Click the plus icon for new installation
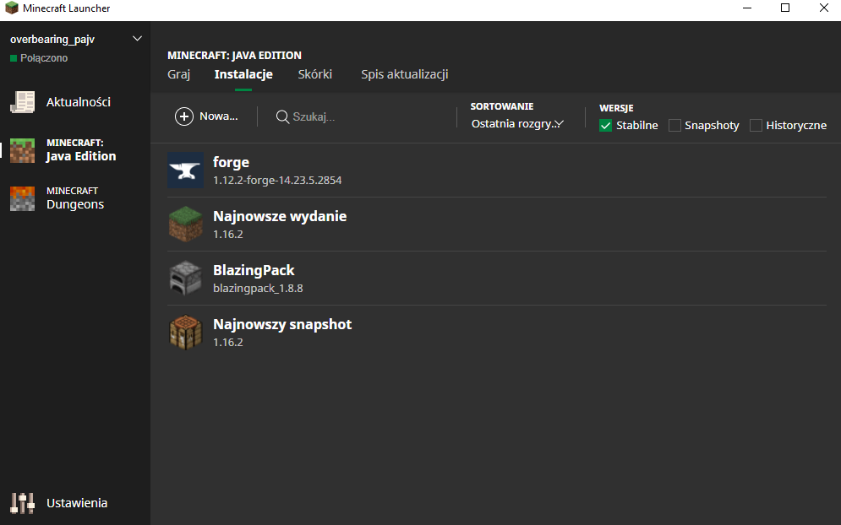Viewport: 841px width, 525px height. pyautogui.click(x=184, y=116)
